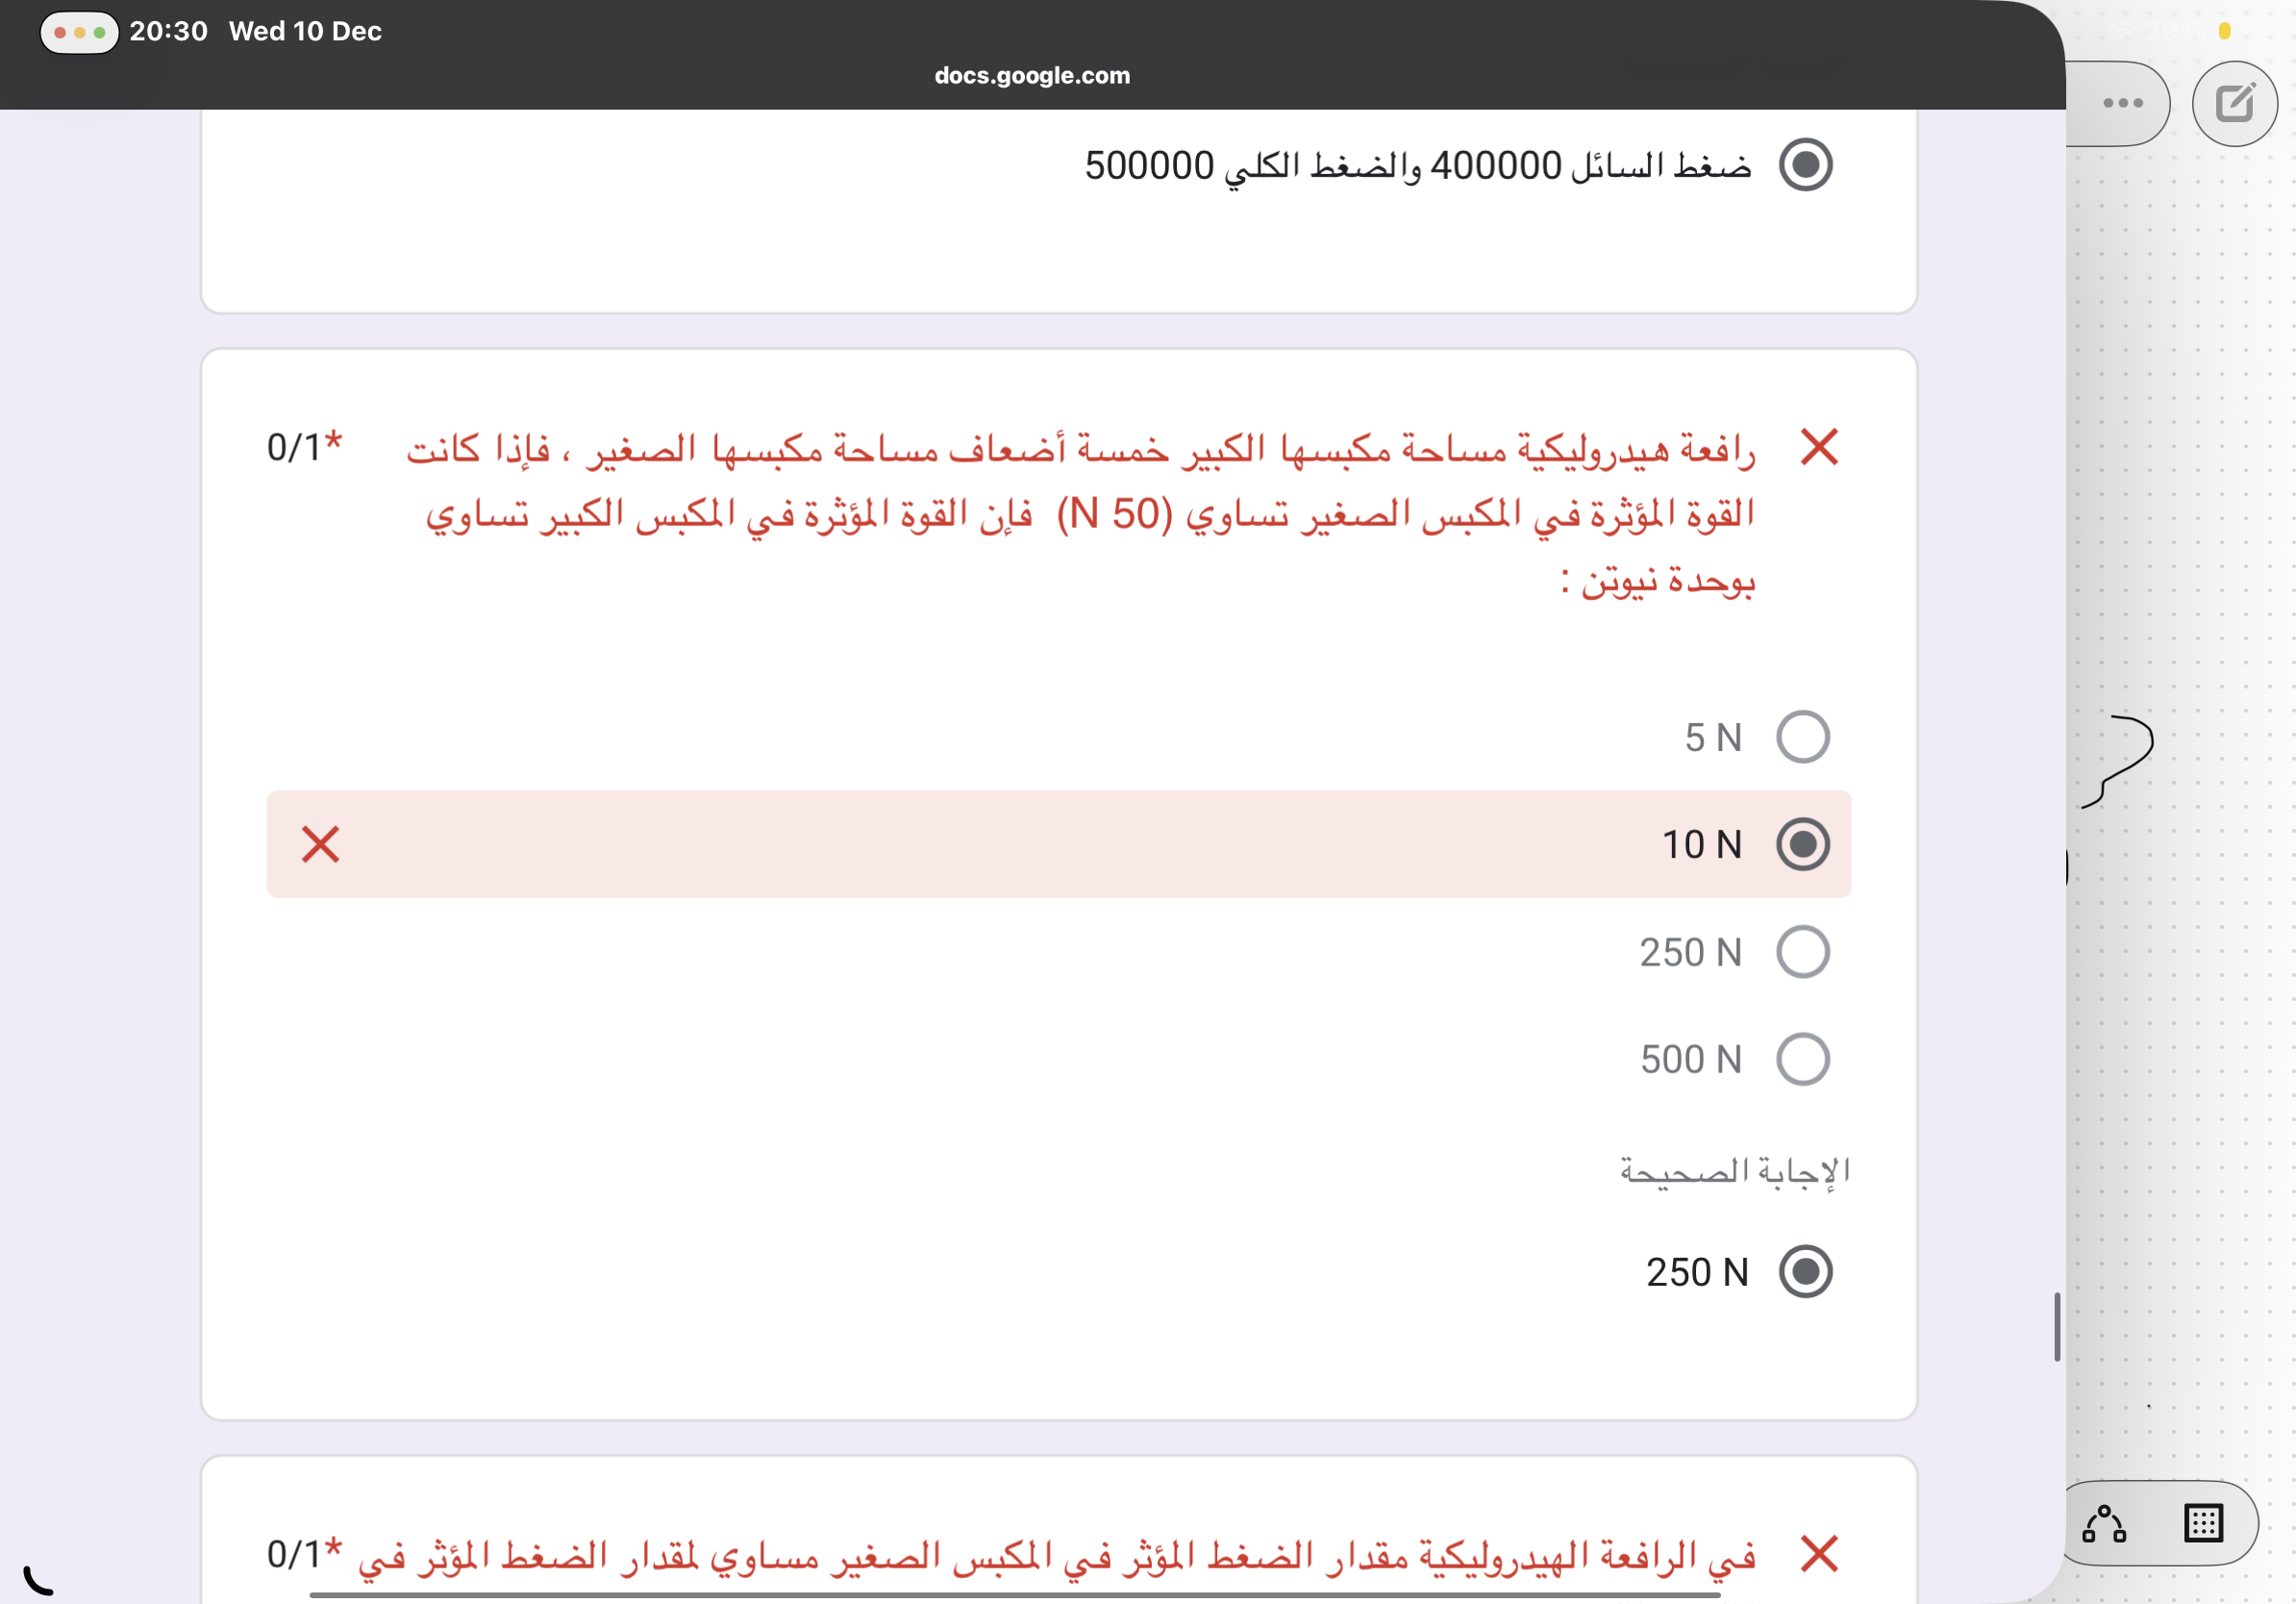2296x1604 pixels.
Task: Click the vertical page scrollbar thumb
Action: tap(2056, 1326)
